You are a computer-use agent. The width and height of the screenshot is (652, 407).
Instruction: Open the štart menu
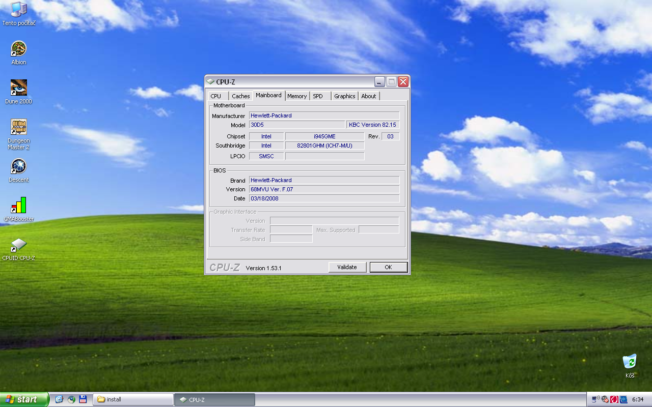(24, 399)
